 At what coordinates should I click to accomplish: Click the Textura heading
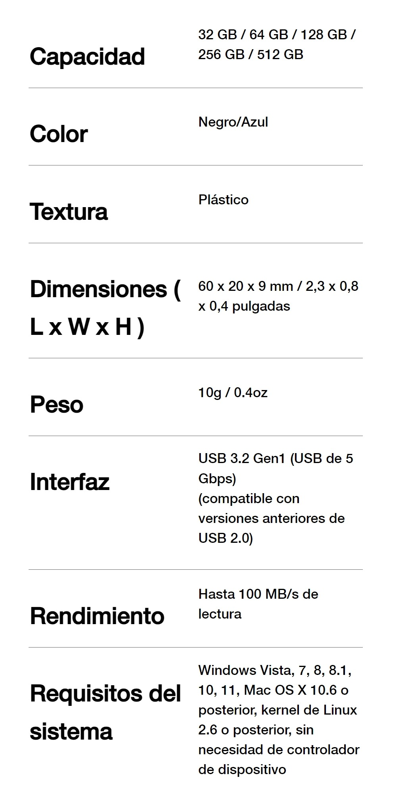[69, 211]
